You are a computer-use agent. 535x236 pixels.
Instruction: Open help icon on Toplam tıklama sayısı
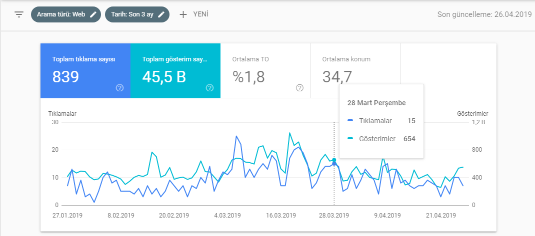120,88
